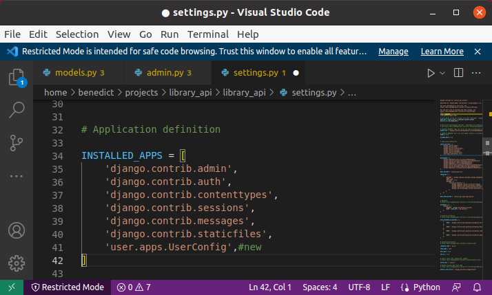Open the Run menu
The width and height of the screenshot is (492, 295).
pyautogui.click(x=170, y=34)
